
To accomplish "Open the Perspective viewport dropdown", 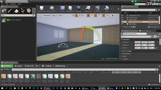I will tap(46, 15).
